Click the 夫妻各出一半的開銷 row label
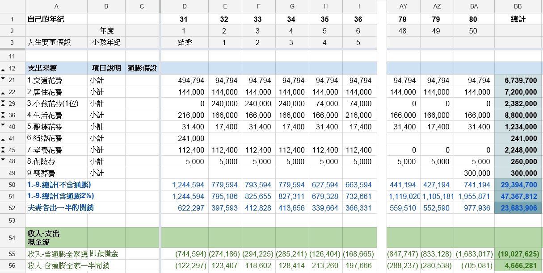This screenshot has width=543, height=273. (56, 208)
